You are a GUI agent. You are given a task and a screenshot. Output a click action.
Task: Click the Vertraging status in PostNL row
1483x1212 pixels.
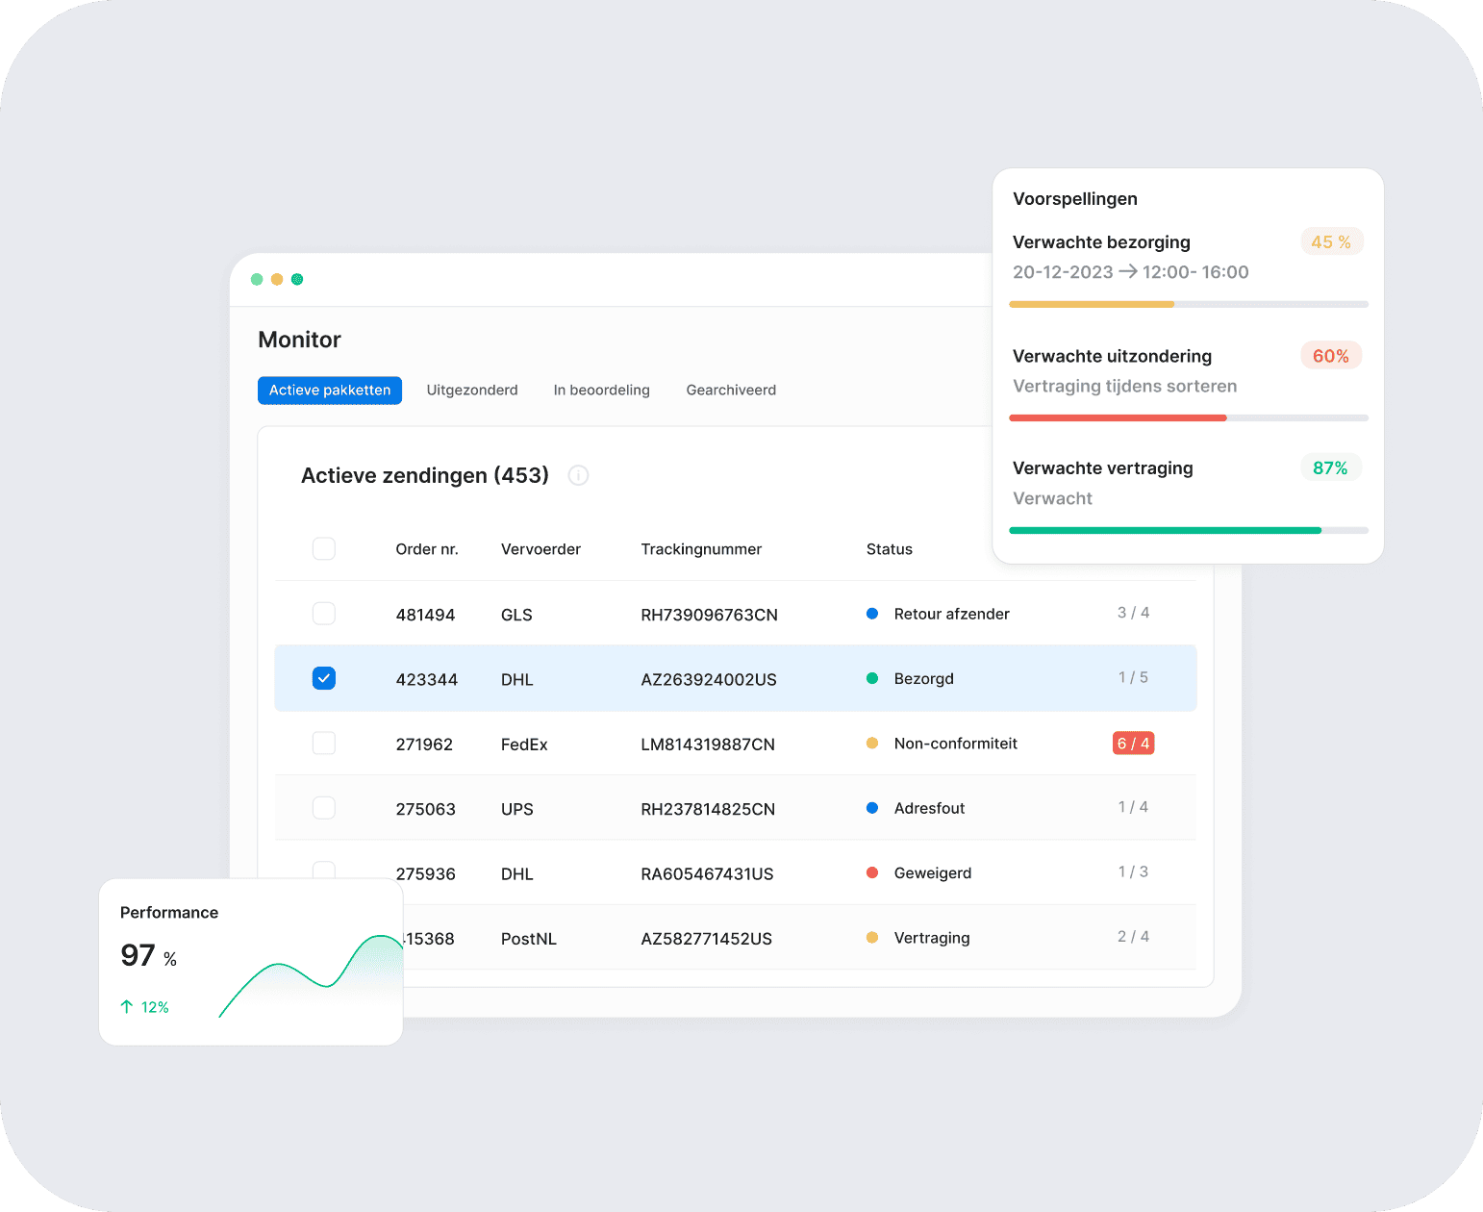[932, 938]
